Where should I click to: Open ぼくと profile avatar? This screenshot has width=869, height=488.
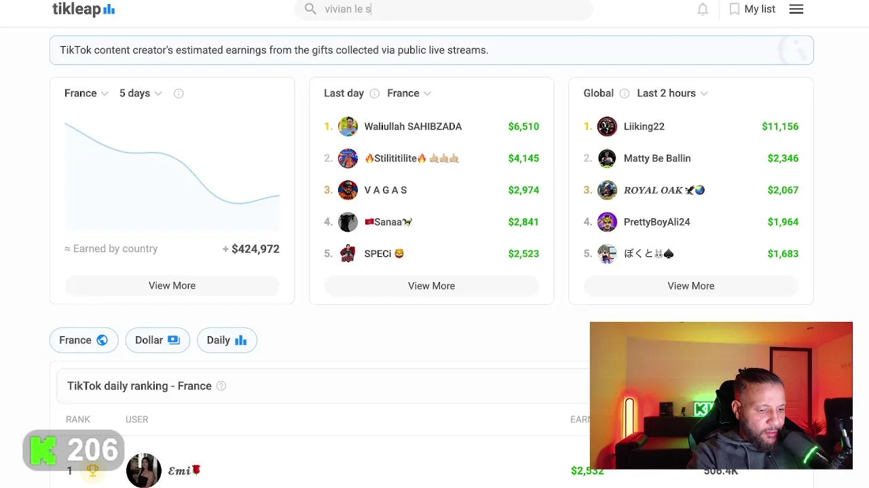coord(607,254)
